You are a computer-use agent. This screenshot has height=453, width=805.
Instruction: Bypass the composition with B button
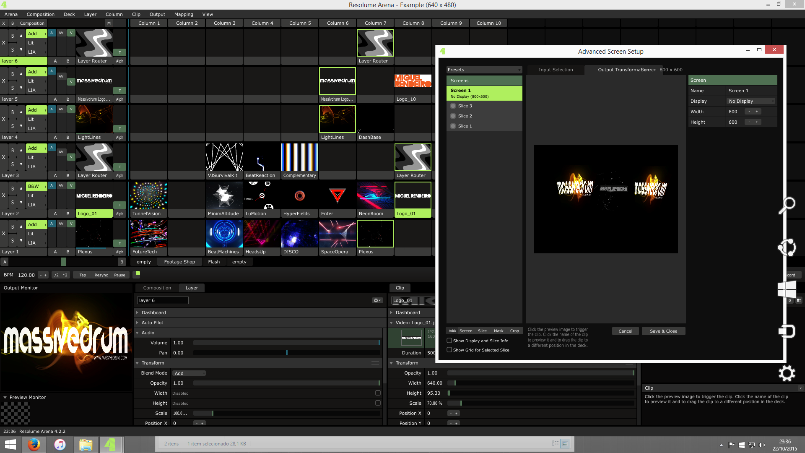point(13,23)
